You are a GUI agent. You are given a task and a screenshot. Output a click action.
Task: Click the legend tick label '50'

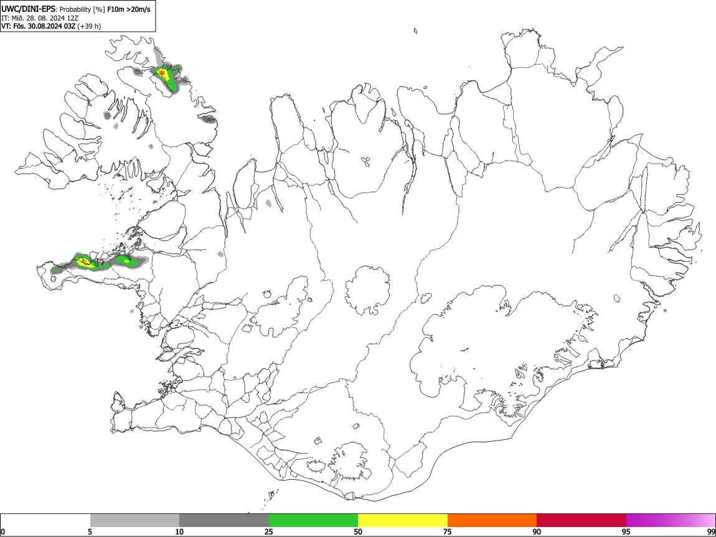[x=358, y=531]
